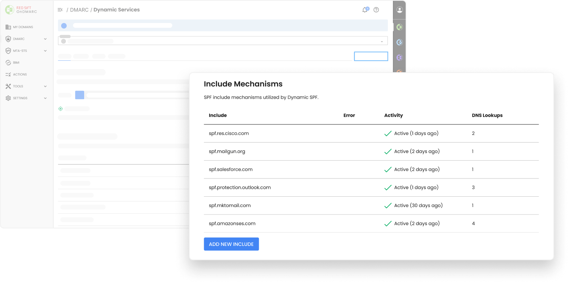Open the domain selector dropdown arrow

coord(382,41)
